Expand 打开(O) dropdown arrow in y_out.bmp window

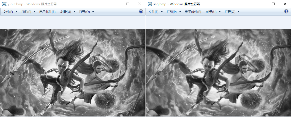pyautogui.click(x=93, y=12)
